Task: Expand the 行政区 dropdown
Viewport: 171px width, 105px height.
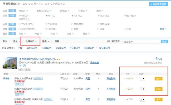Action: click(83, 11)
